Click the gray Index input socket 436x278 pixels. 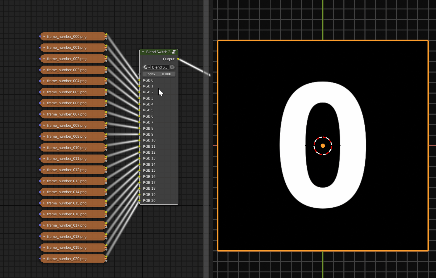[x=139, y=74]
